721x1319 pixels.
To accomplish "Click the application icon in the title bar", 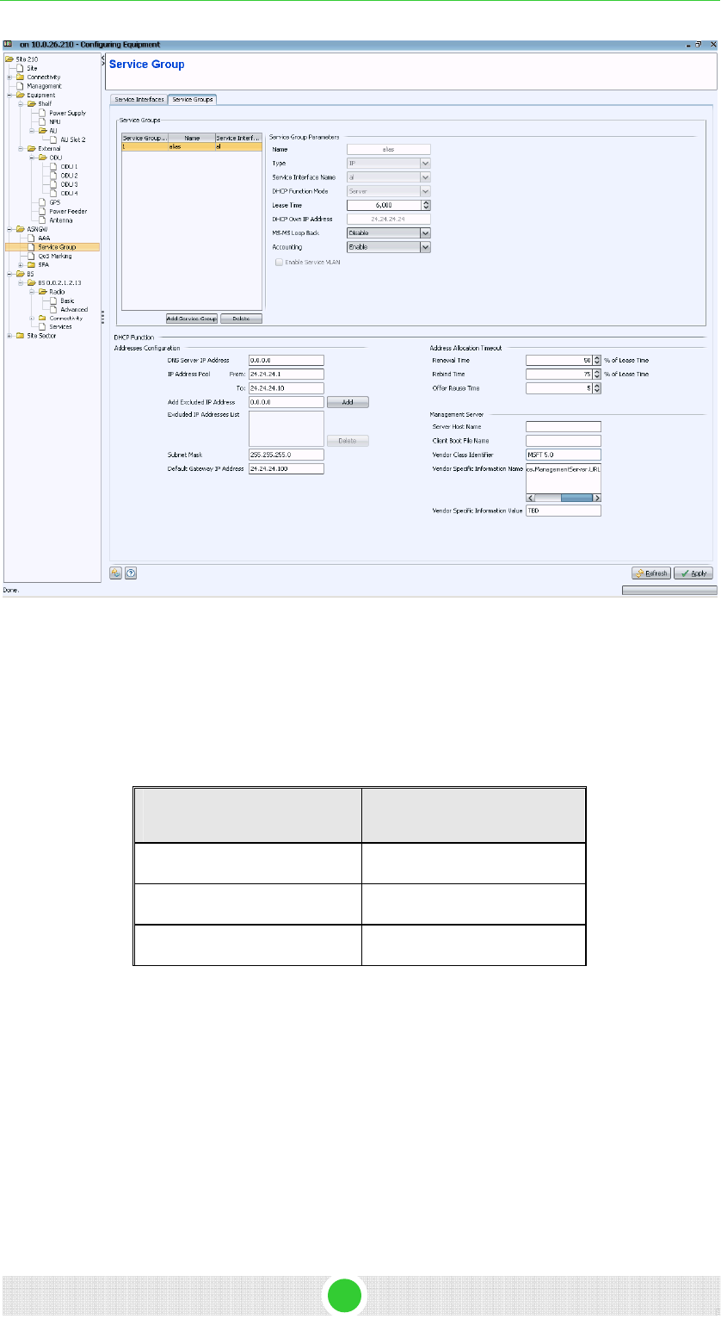I will (8, 43).
